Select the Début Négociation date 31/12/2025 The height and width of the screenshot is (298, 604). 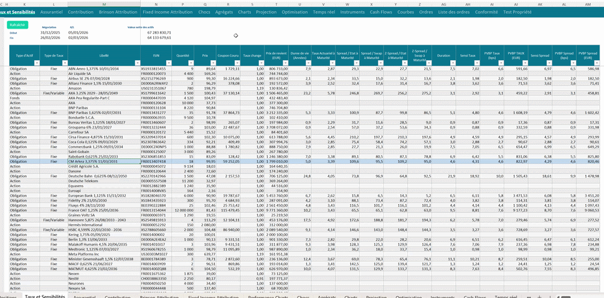[50, 33]
